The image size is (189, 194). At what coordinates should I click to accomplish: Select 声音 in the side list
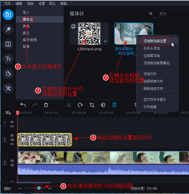point(26,26)
